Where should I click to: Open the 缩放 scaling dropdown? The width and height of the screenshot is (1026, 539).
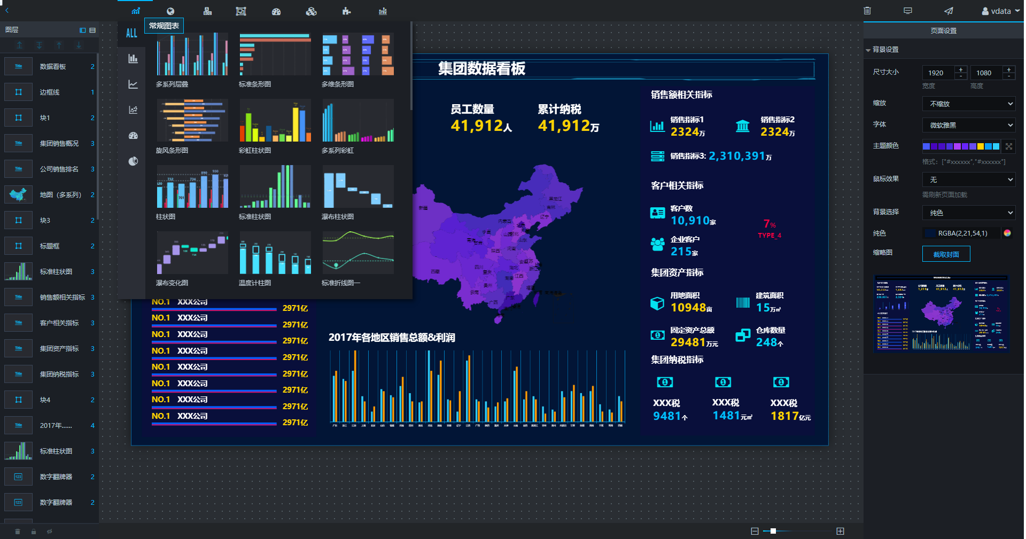tap(968, 103)
